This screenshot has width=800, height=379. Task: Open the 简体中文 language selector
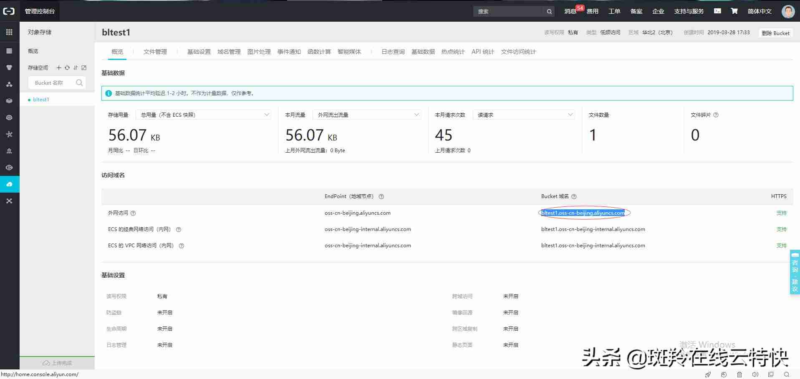[760, 11]
